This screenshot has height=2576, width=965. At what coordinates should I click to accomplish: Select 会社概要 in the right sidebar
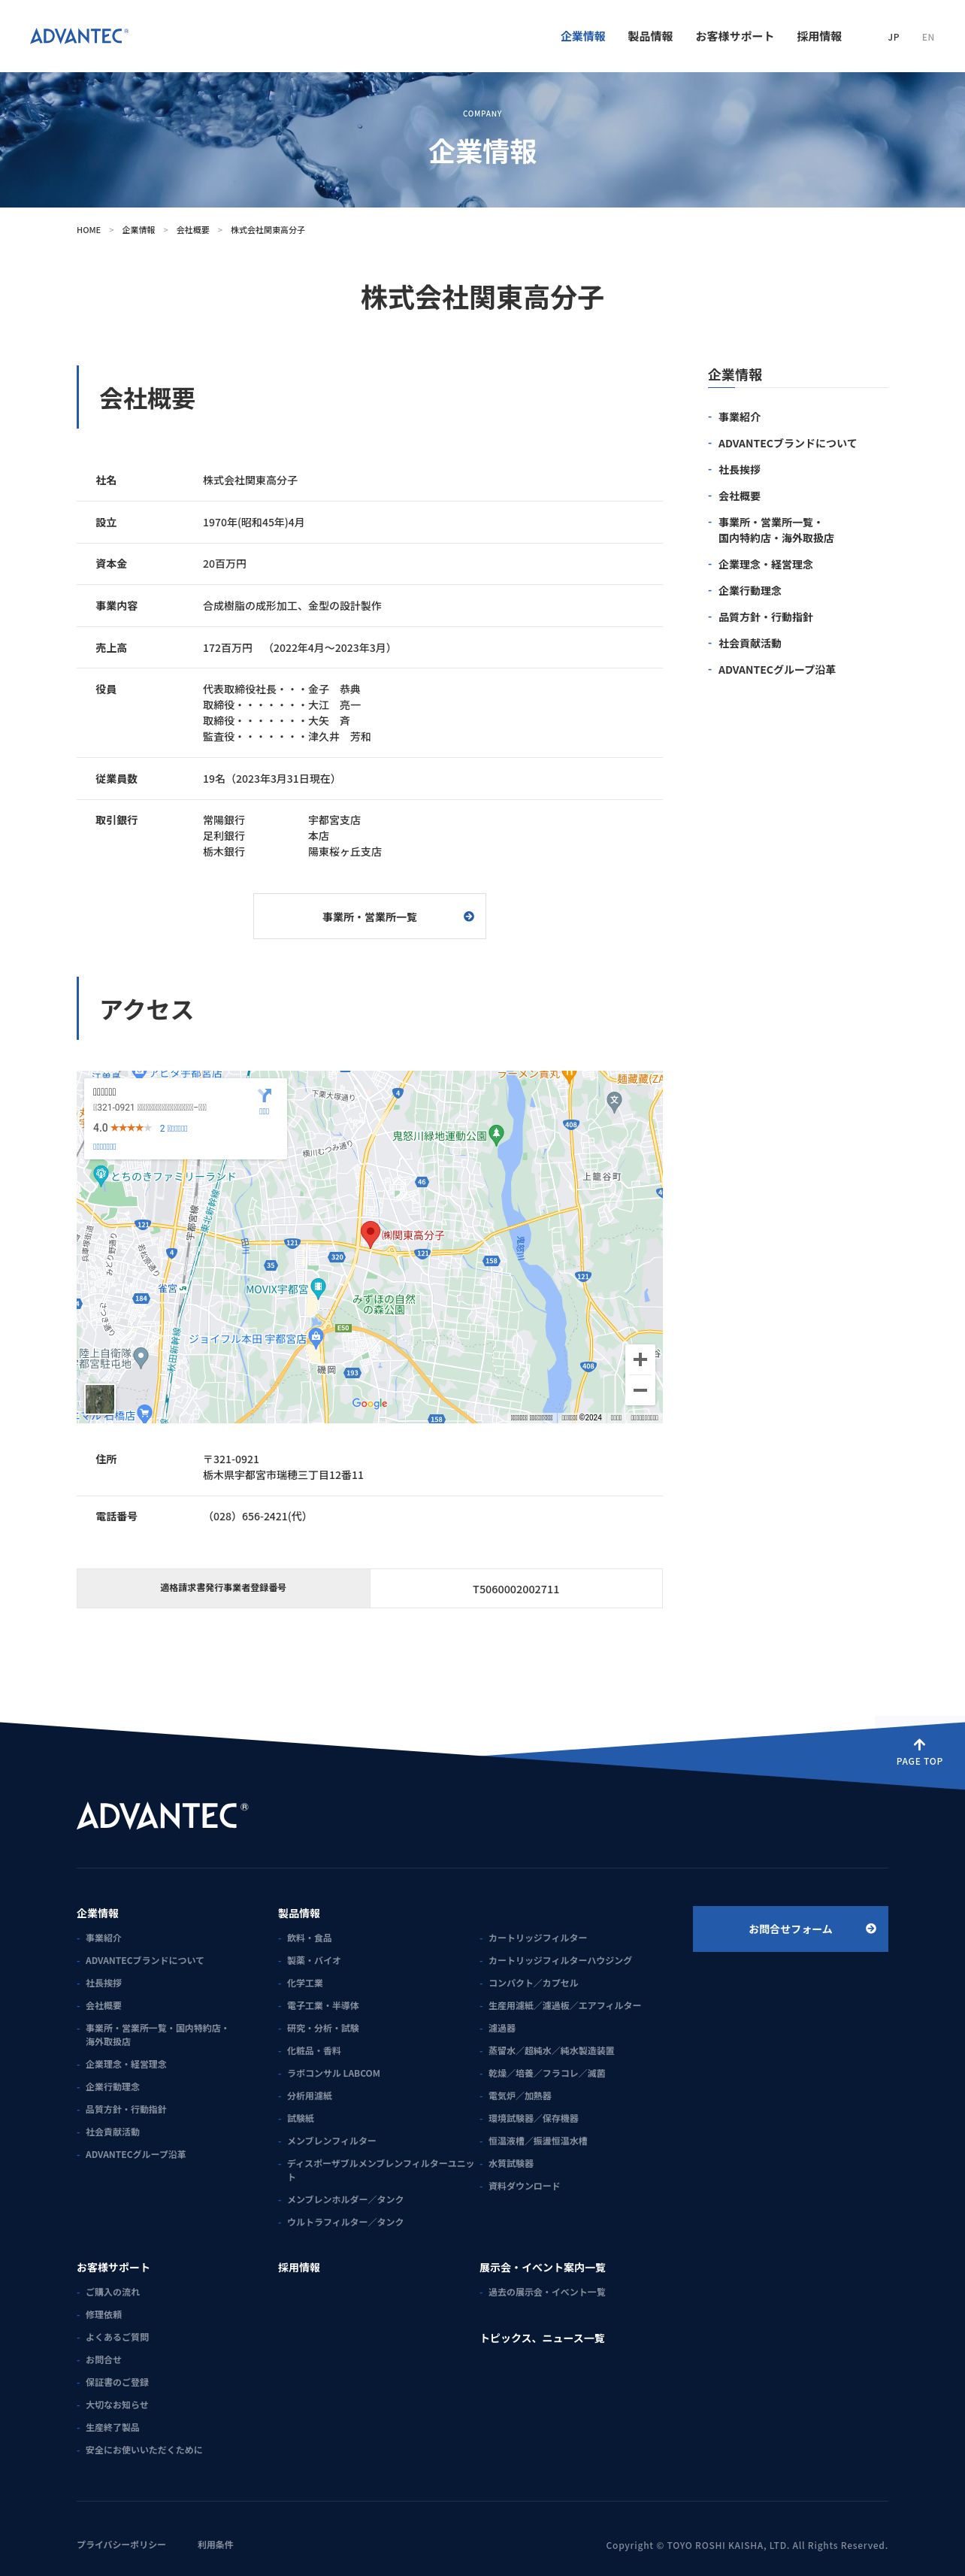739,496
